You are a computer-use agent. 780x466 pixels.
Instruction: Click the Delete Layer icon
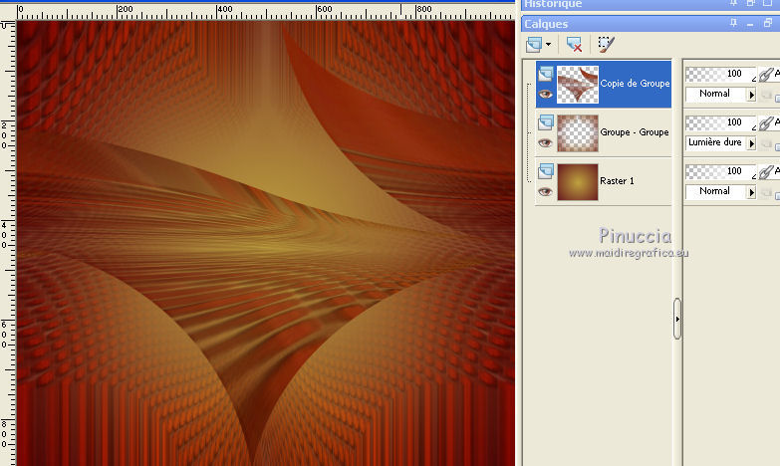[x=574, y=44]
